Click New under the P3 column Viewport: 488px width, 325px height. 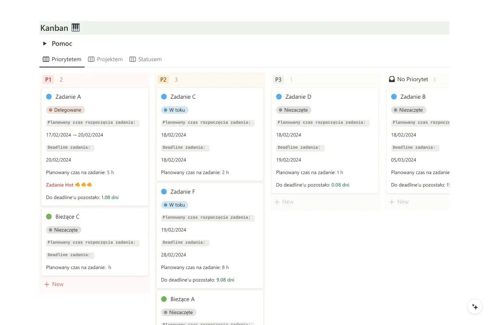click(284, 201)
